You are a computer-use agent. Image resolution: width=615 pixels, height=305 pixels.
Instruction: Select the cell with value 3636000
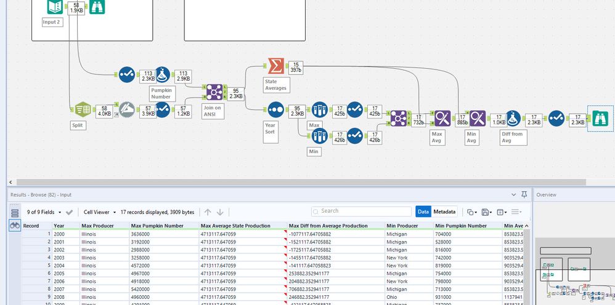tap(165, 234)
